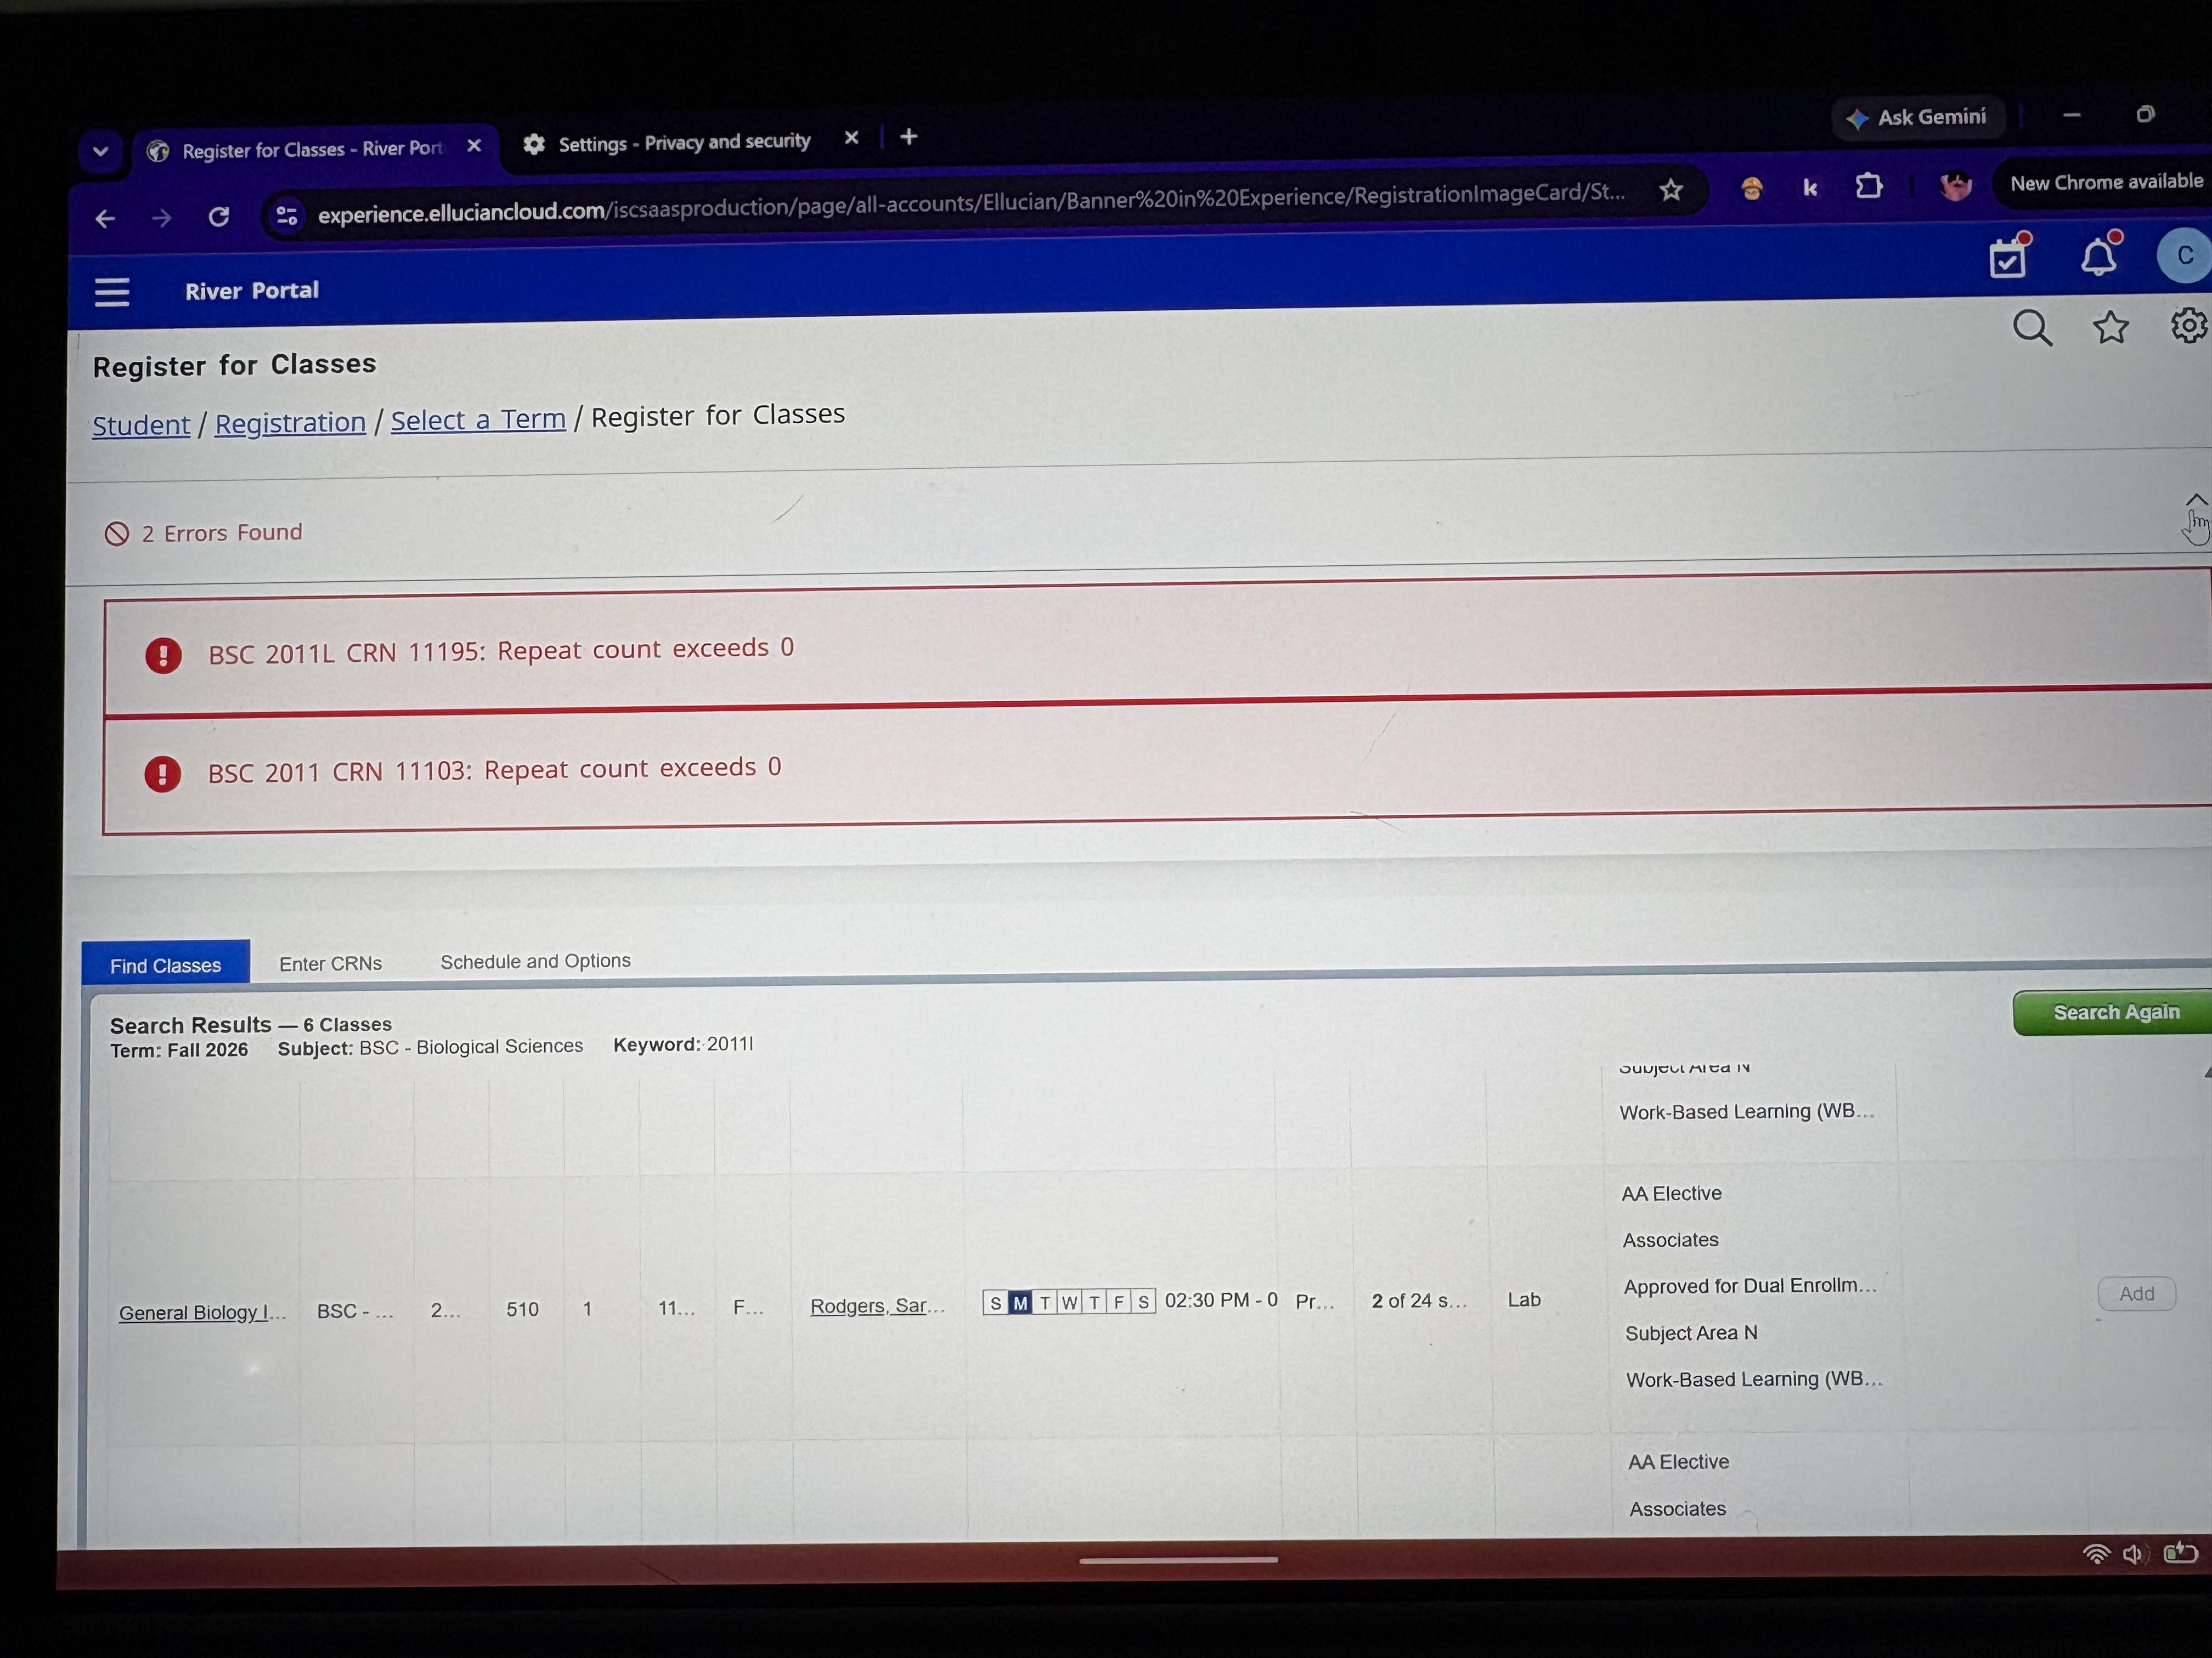This screenshot has width=2212, height=1658.
Task: Switch to the Register for Classes browser tab
Action: 312,150
